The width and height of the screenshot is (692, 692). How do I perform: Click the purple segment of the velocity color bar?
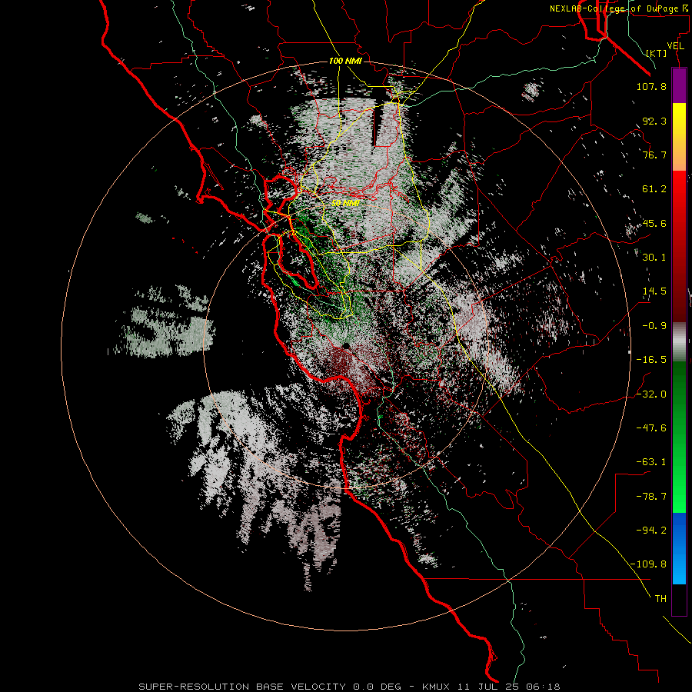(x=679, y=86)
